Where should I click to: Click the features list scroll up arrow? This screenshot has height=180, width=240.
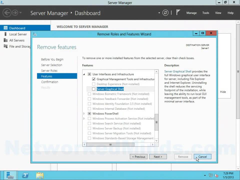click(156, 72)
